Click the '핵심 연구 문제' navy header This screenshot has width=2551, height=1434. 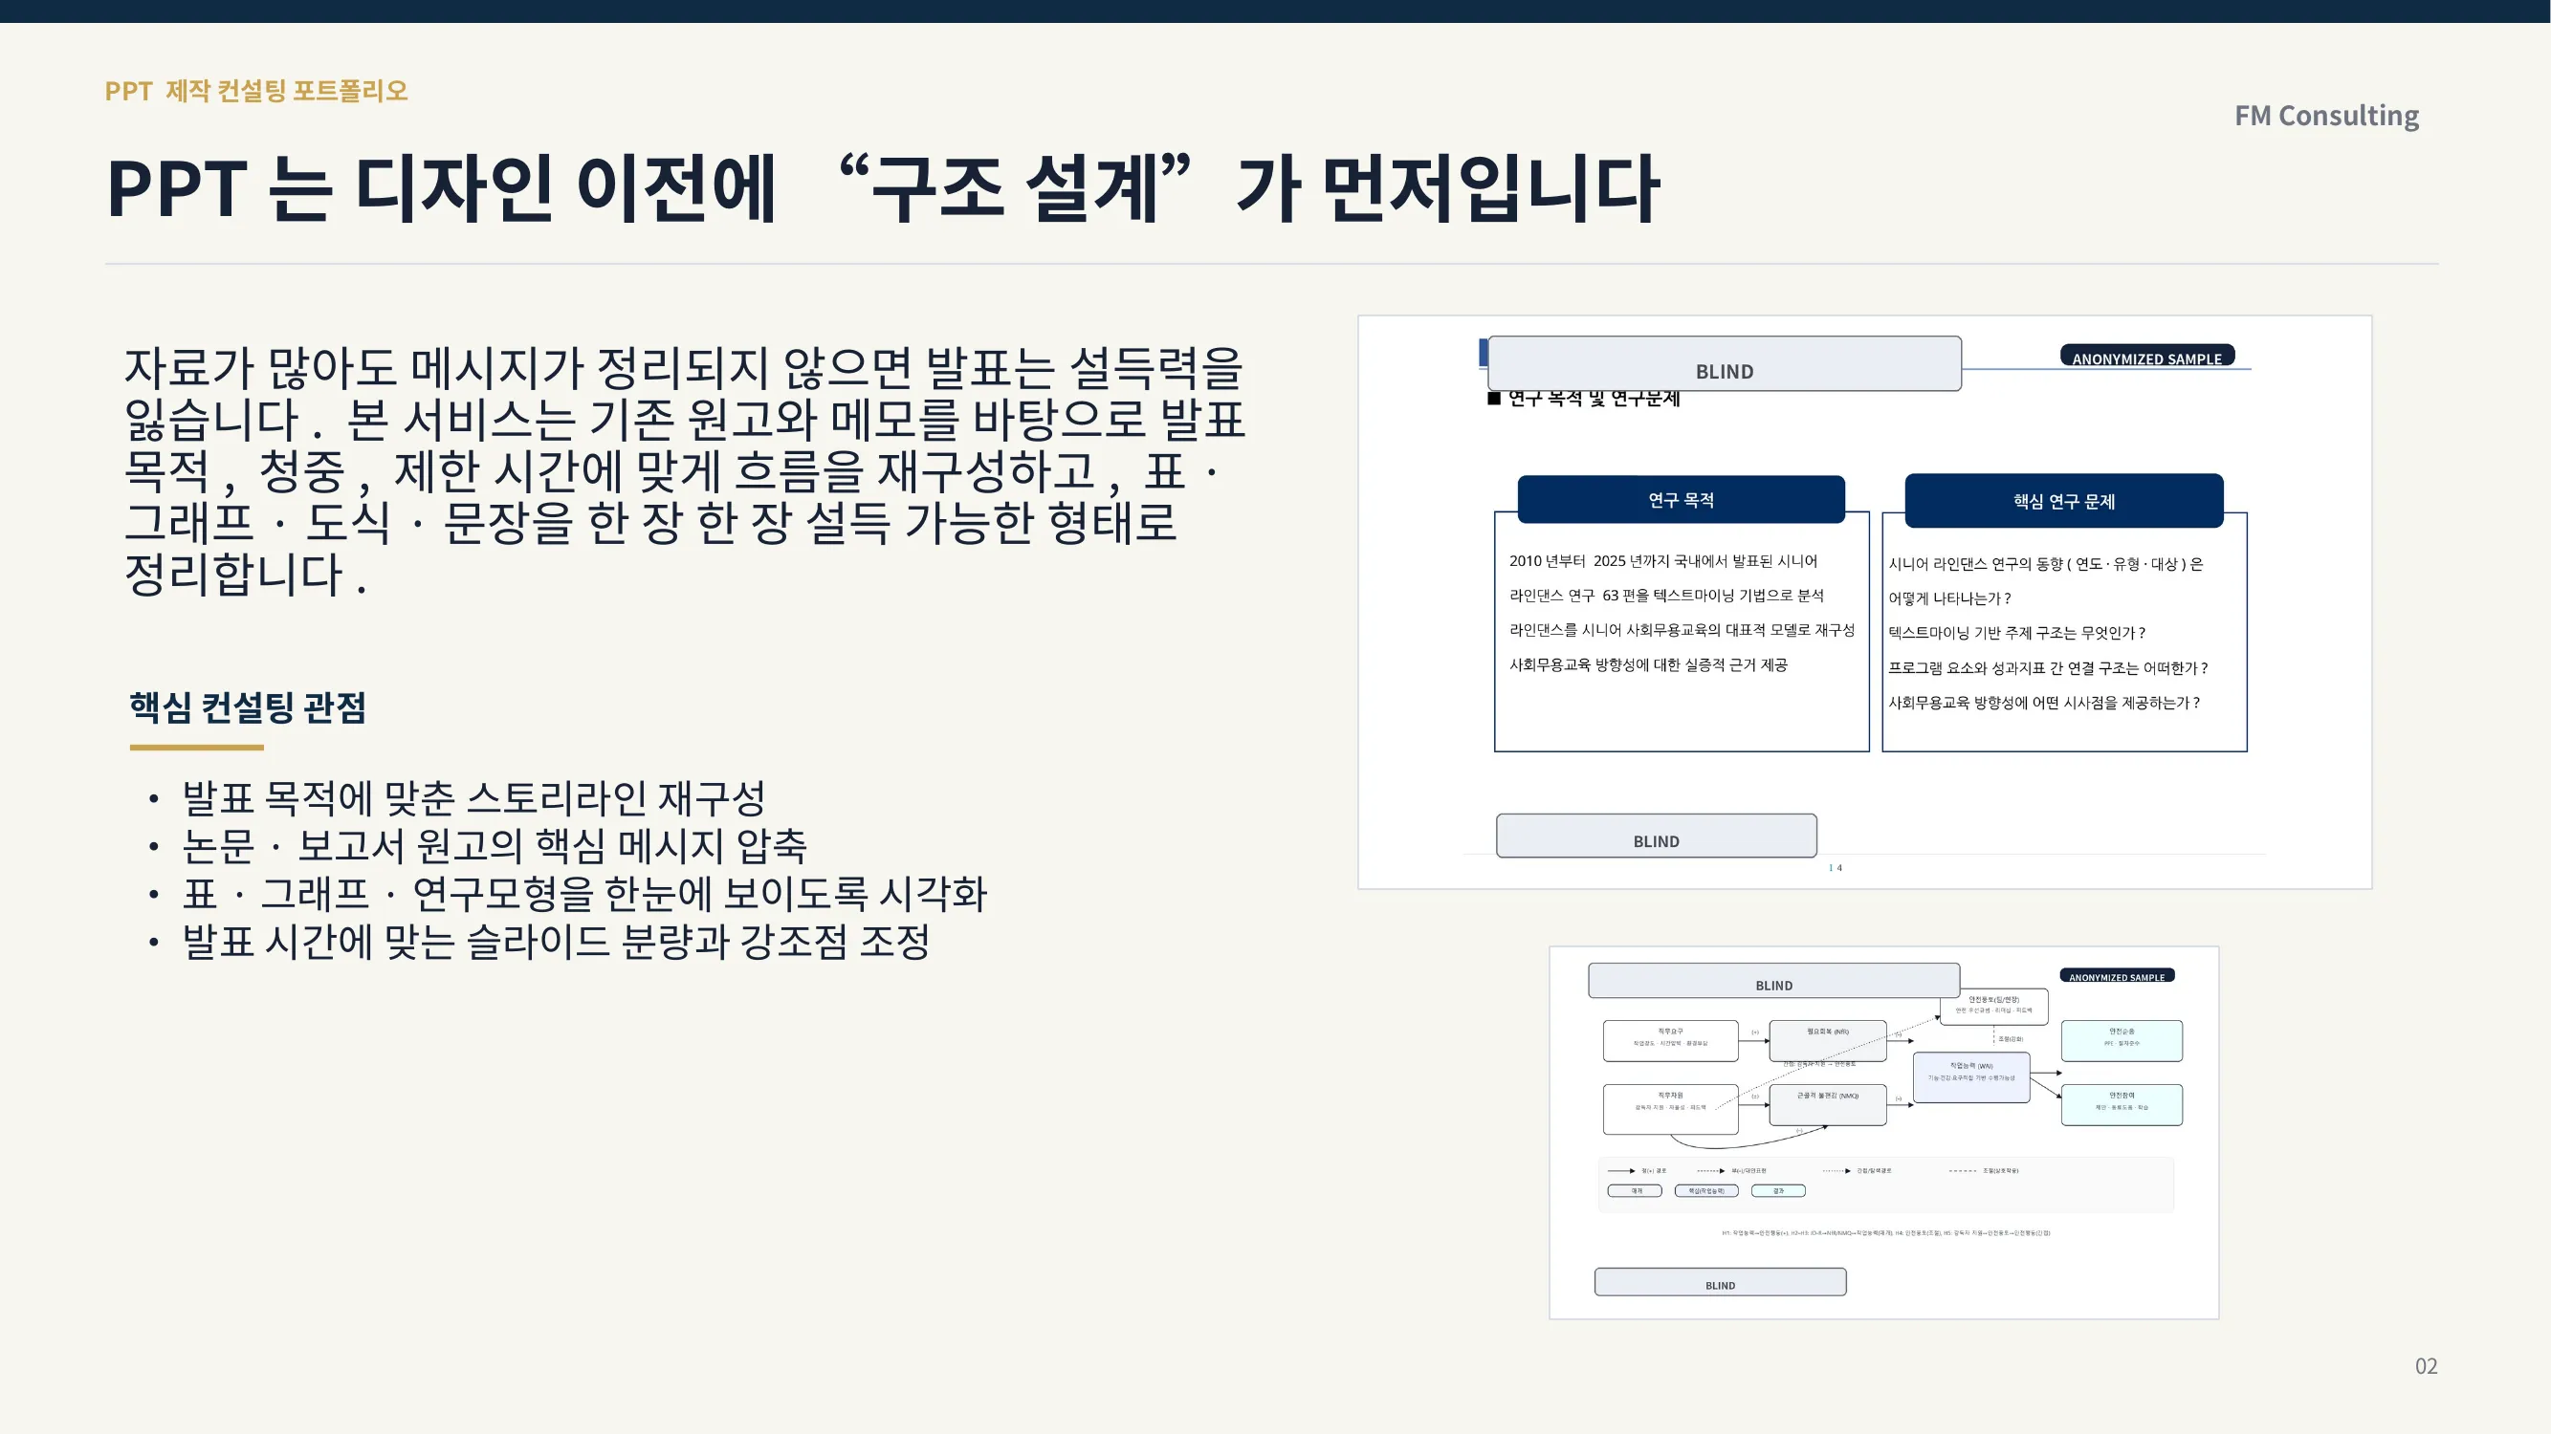[2064, 501]
